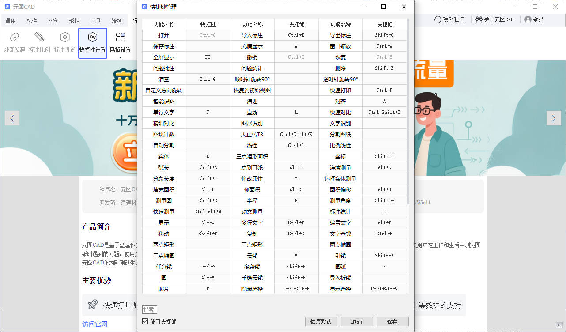This screenshot has height=332, width=566.
Task: Click the 连续测量 Alt+C cell
Action: tap(385, 167)
